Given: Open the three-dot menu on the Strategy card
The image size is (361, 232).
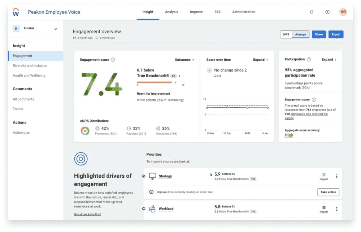Looking at the screenshot, I should click(x=337, y=176).
